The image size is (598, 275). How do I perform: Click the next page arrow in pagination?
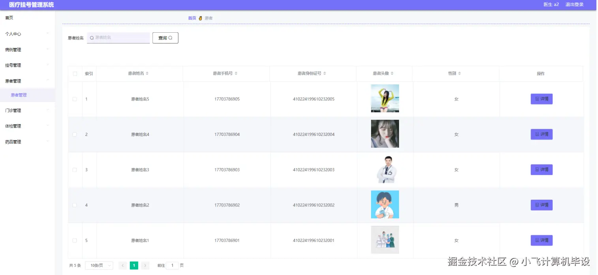pos(145,266)
